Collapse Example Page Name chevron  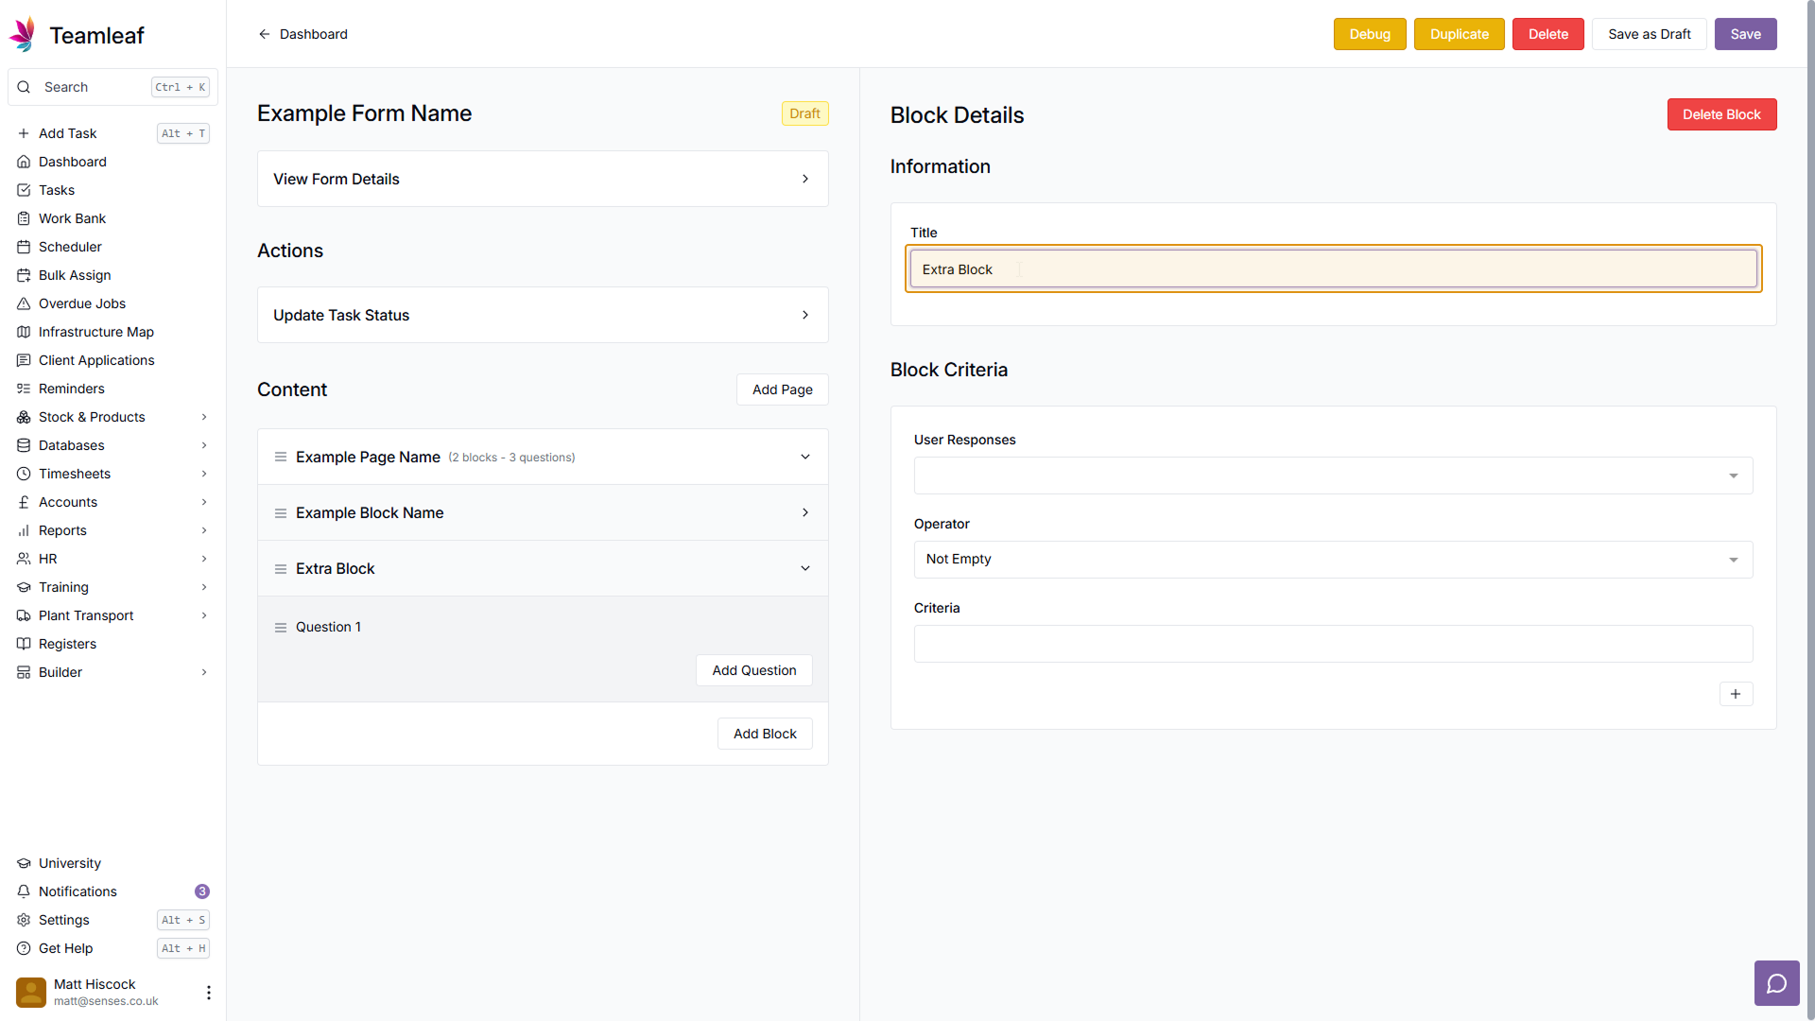(x=805, y=458)
